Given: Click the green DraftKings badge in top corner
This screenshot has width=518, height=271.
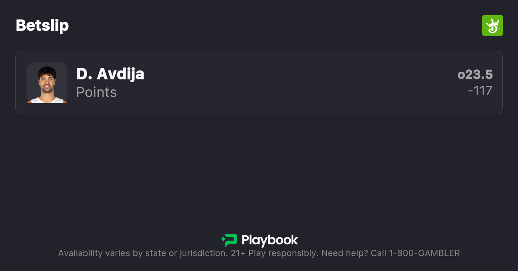Looking at the screenshot, I should pyautogui.click(x=492, y=25).
